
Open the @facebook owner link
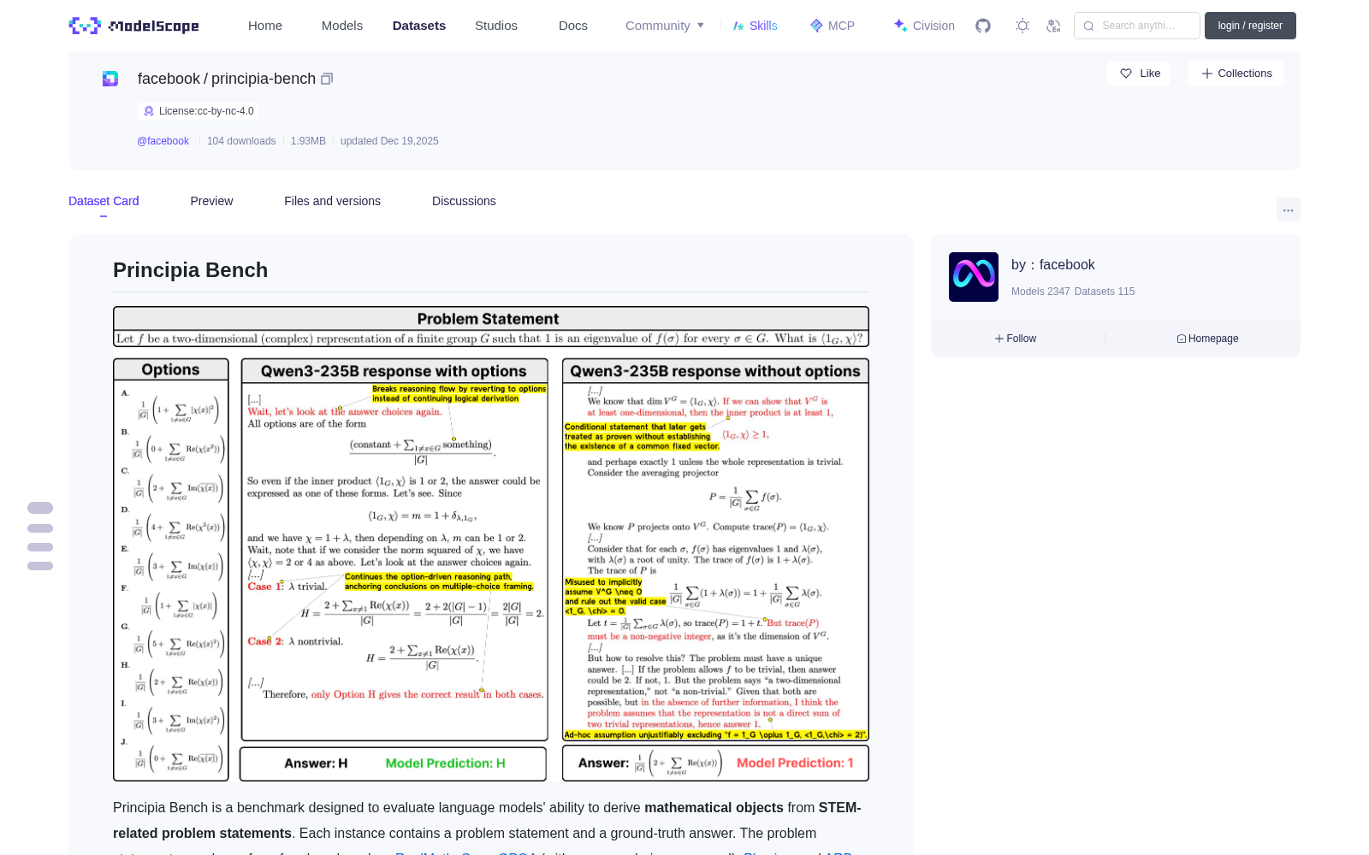(163, 141)
